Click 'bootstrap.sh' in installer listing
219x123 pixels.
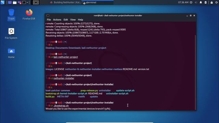coord(52,94)
